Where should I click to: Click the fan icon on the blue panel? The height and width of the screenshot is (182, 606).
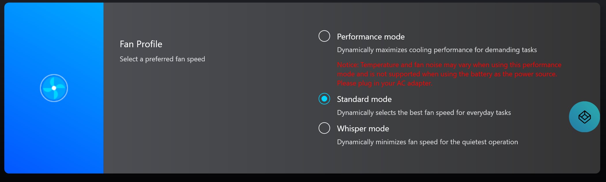[54, 88]
